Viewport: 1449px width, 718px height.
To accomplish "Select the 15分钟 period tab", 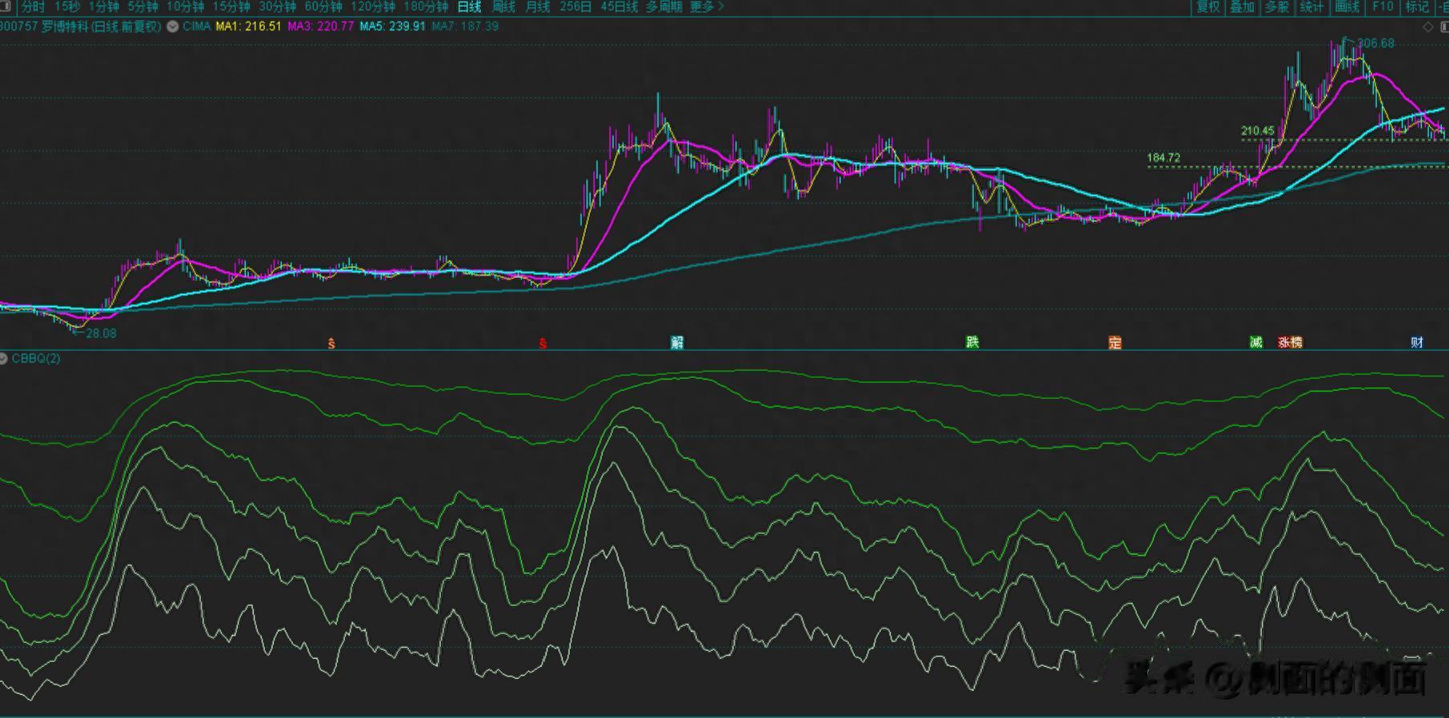I will (x=231, y=6).
